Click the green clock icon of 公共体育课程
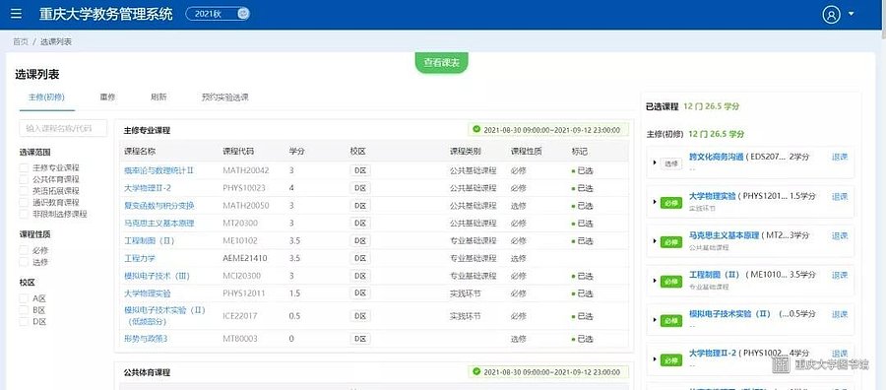The image size is (886, 390). [476, 372]
